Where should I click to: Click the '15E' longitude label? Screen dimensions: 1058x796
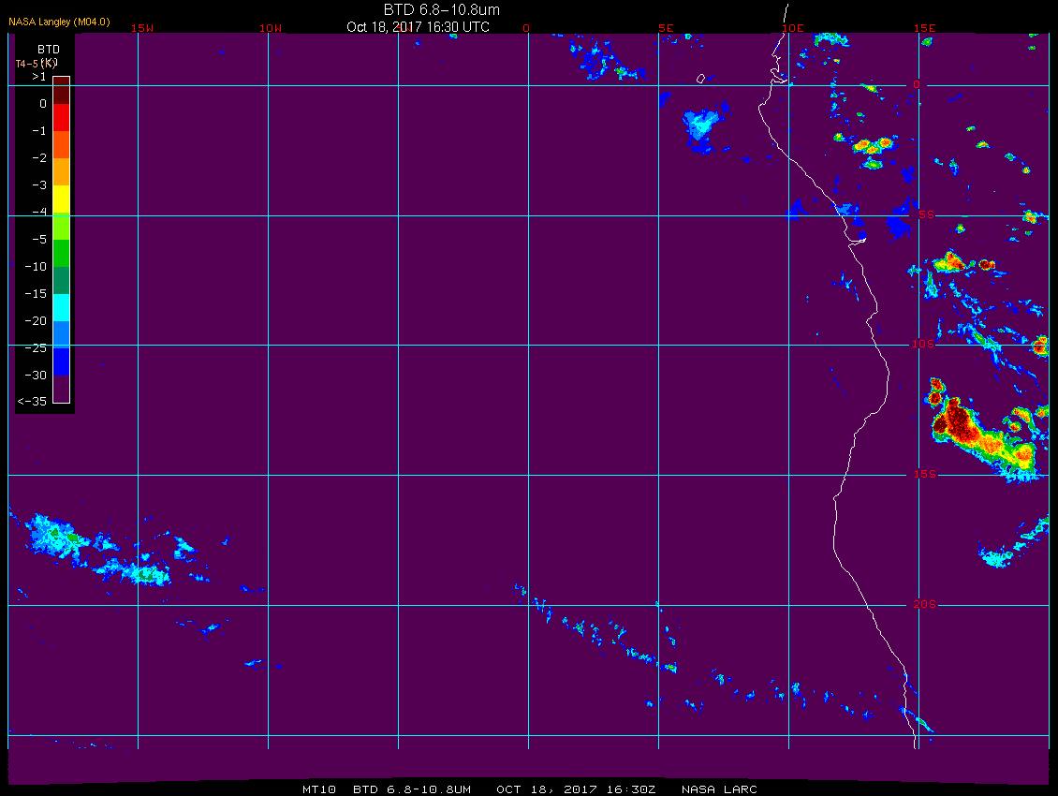point(925,28)
